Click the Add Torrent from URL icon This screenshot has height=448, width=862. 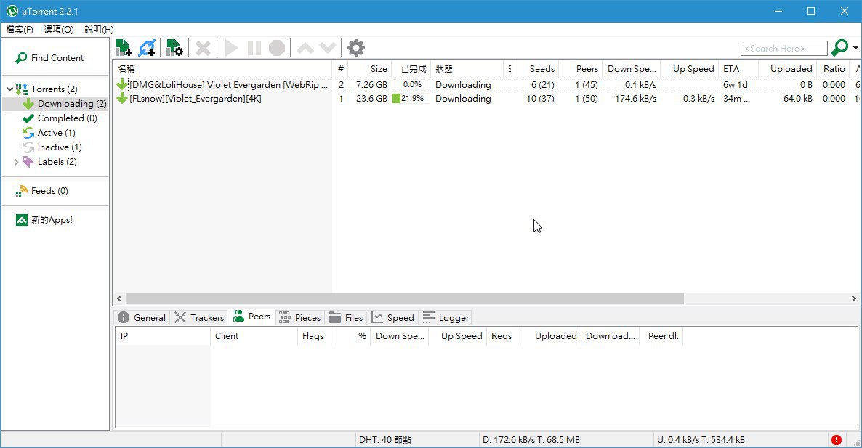click(147, 48)
